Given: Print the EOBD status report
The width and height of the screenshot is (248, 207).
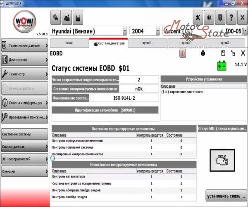Looking at the screenshot, I should click(x=203, y=53).
